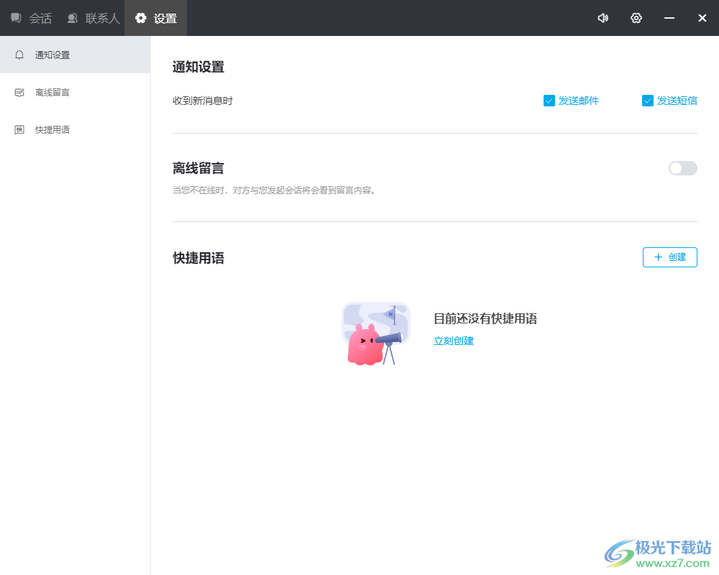Open the gear settings icon near window controls
The image size is (719, 575).
(x=636, y=18)
